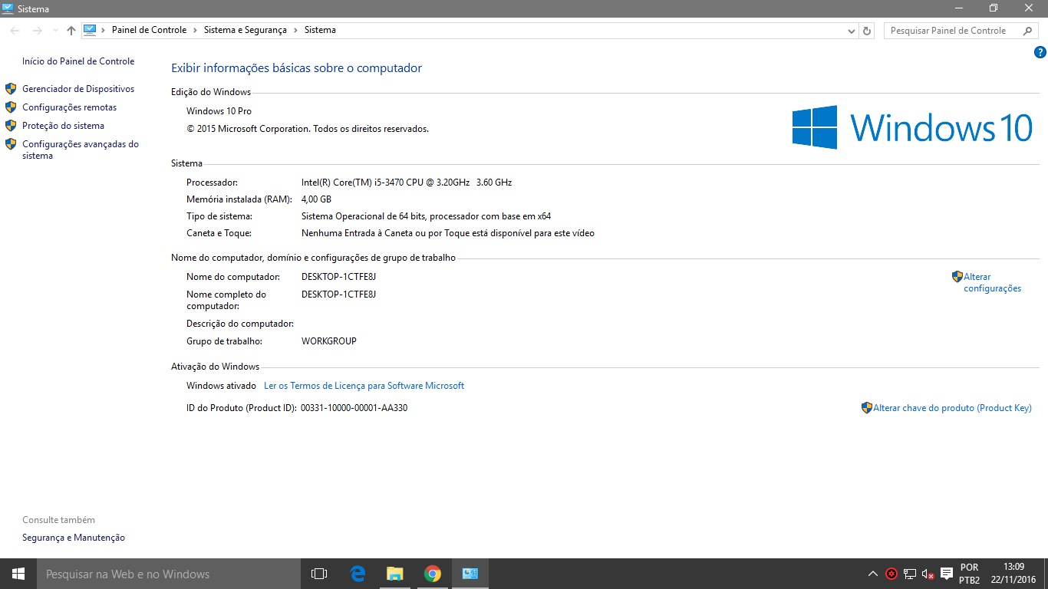Refresh the Control Panel page
Viewport: 1048px width, 589px height.
867,31
